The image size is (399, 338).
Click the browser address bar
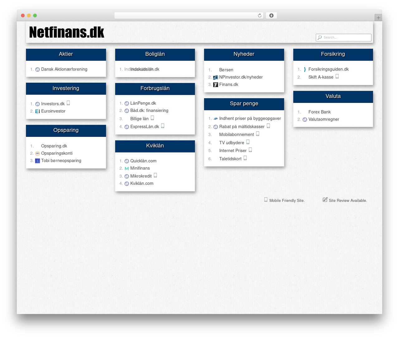[189, 16]
